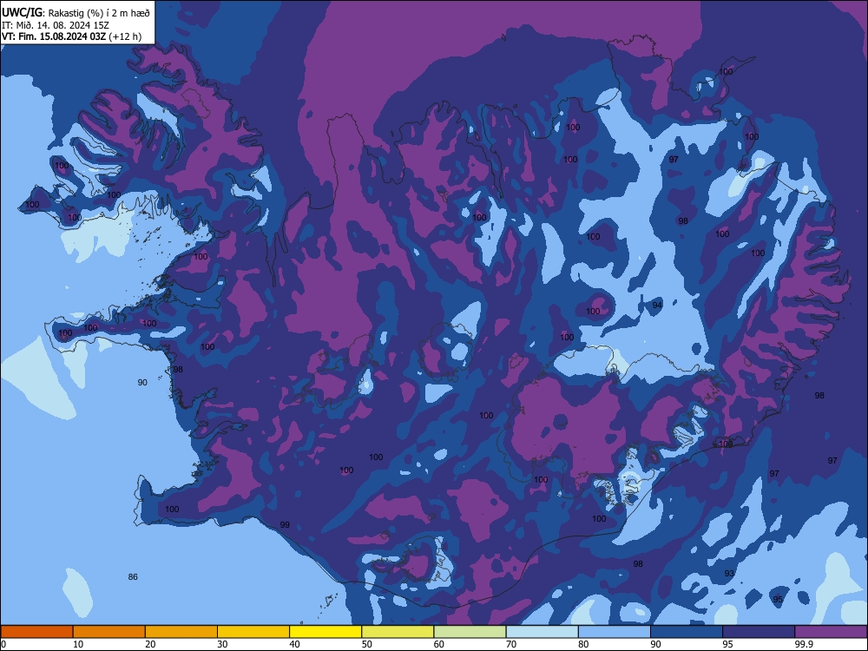Click the legend tick label '70'
The height and width of the screenshot is (651, 868).
(511, 644)
